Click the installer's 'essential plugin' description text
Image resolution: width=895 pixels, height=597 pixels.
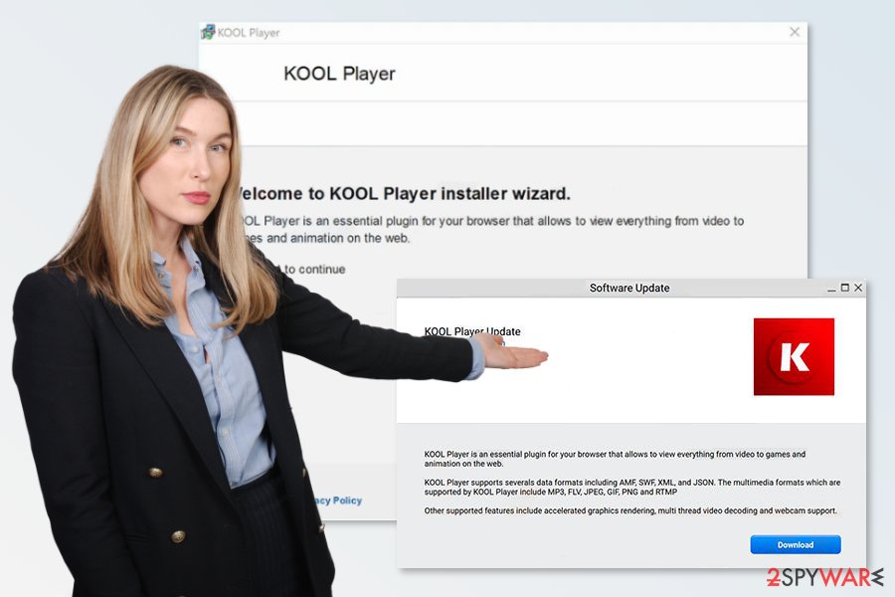(x=490, y=229)
